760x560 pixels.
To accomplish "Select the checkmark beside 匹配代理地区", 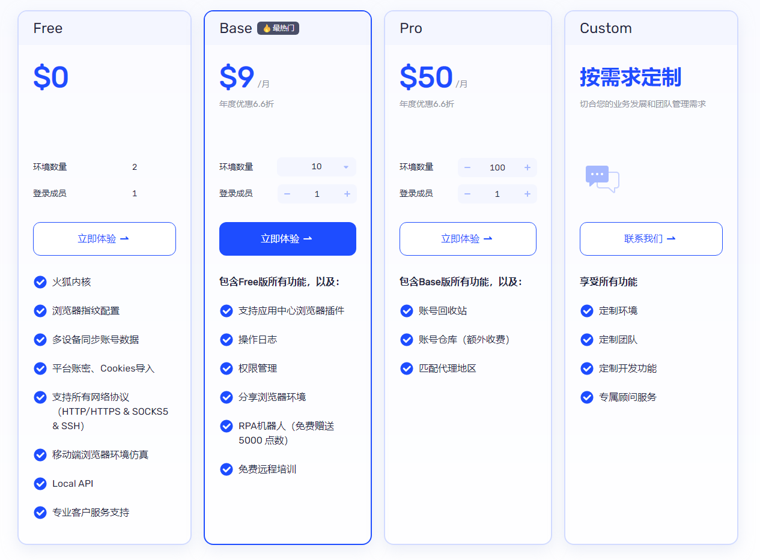I will click(x=406, y=369).
